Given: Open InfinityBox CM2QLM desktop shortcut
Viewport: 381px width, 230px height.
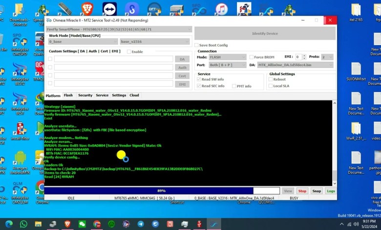Looking at the screenshot, I should [x=20, y=193].
